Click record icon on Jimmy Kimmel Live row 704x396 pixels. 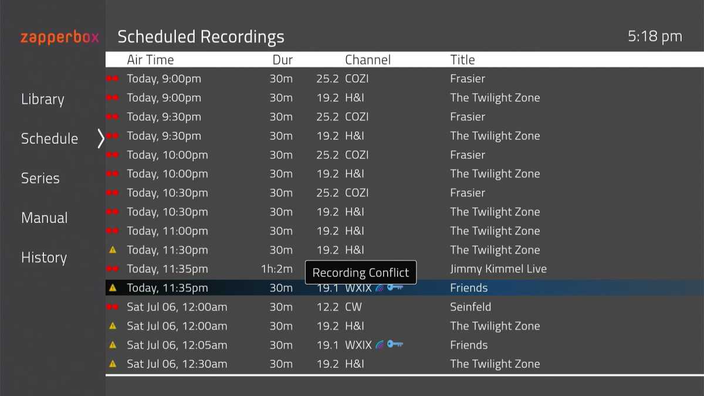click(113, 269)
